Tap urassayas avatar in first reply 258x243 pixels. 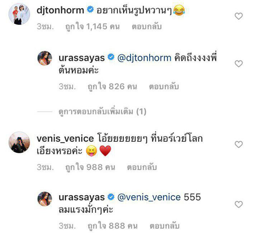[45, 58]
